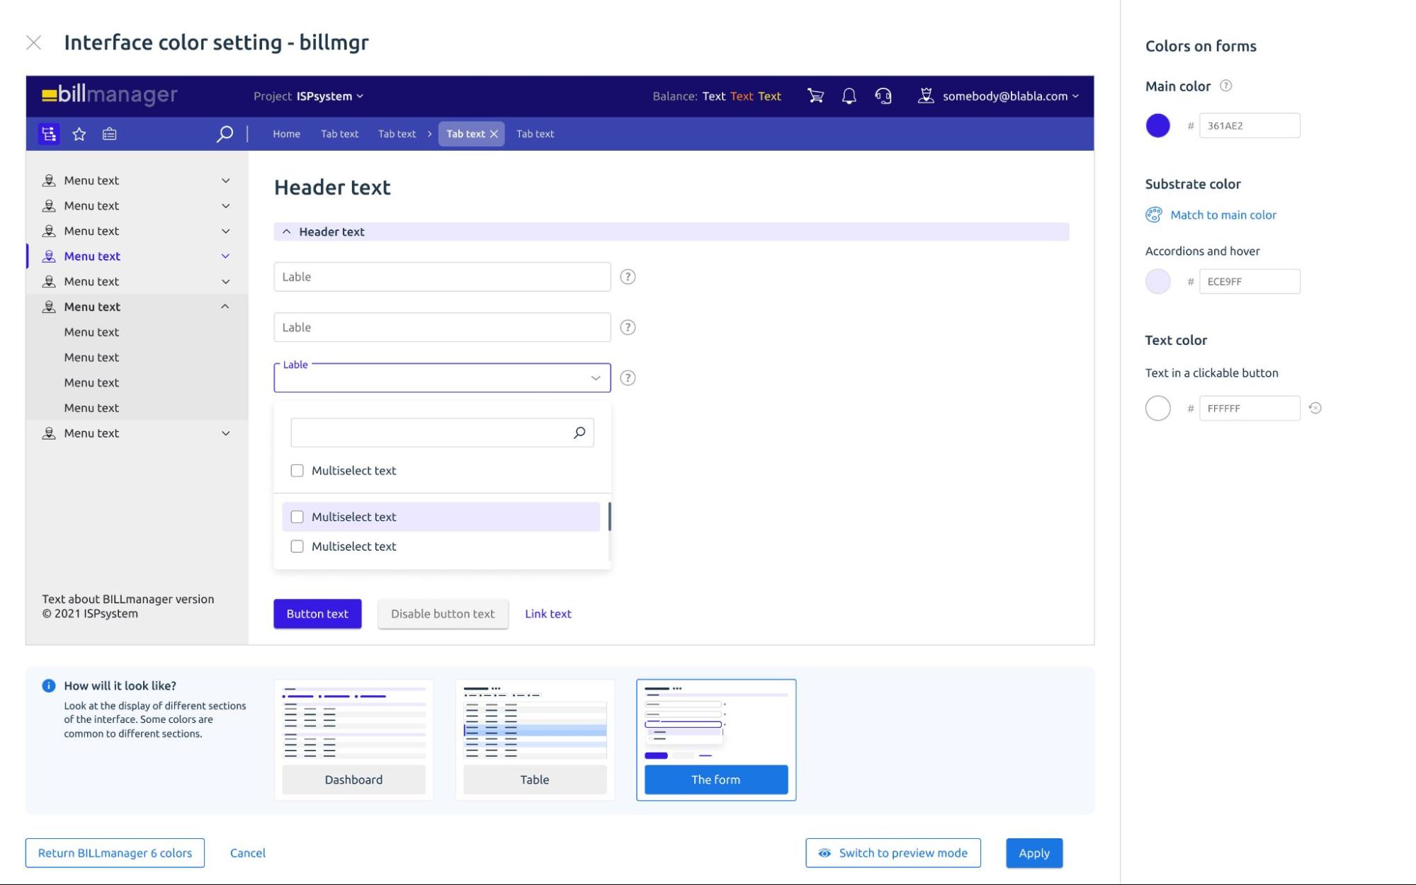Edit the text color hex field FFFFFF
Viewport: 1416px width, 885px height.
click(x=1249, y=408)
